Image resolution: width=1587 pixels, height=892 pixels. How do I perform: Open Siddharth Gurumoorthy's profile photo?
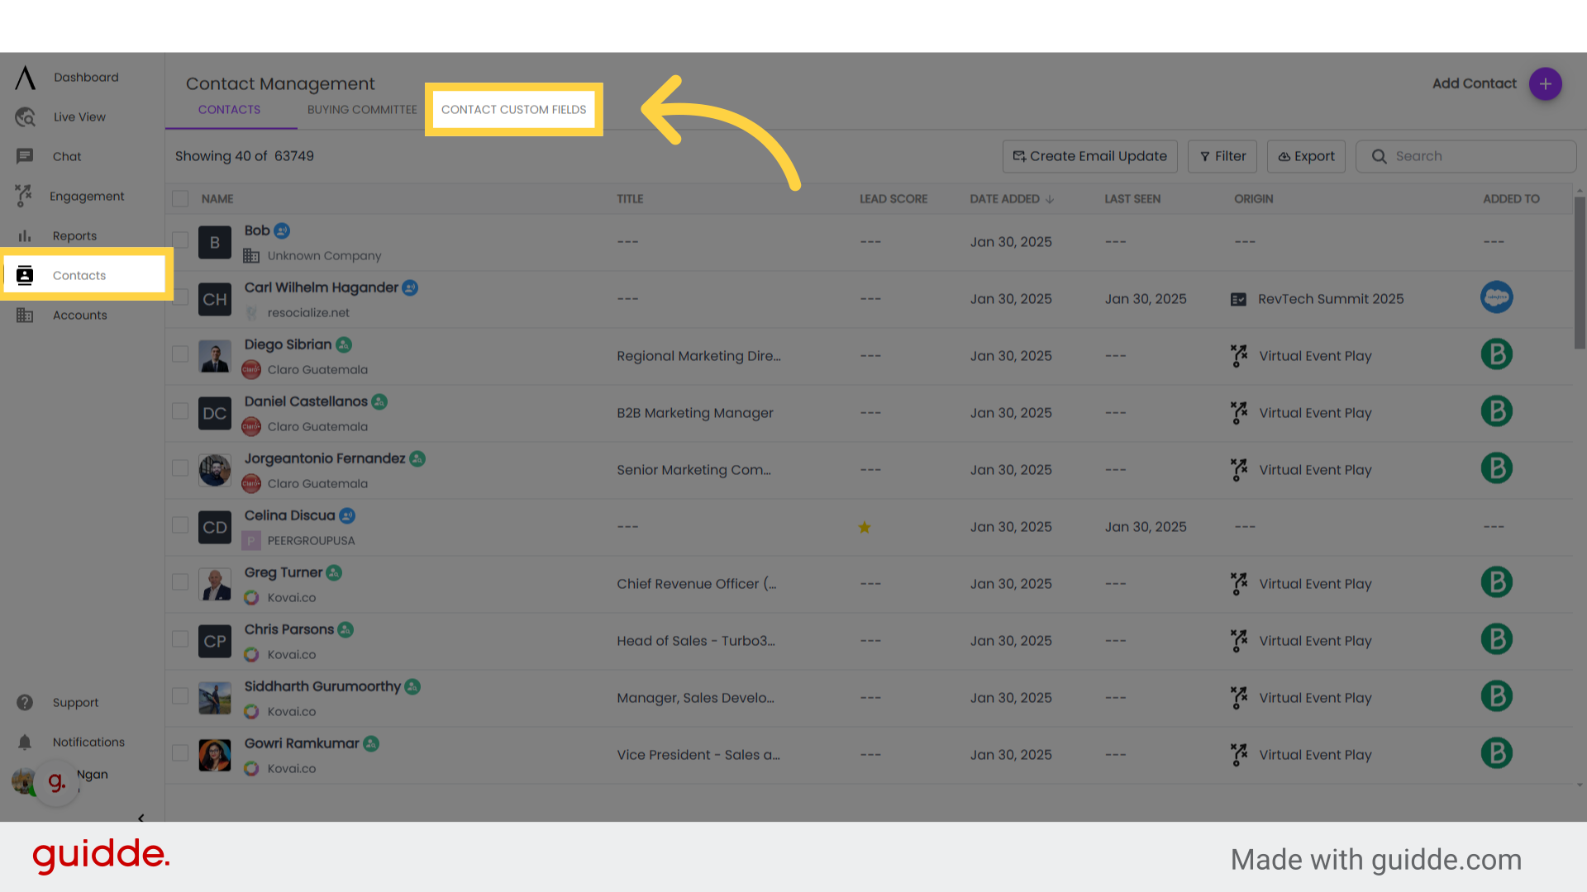[215, 698]
